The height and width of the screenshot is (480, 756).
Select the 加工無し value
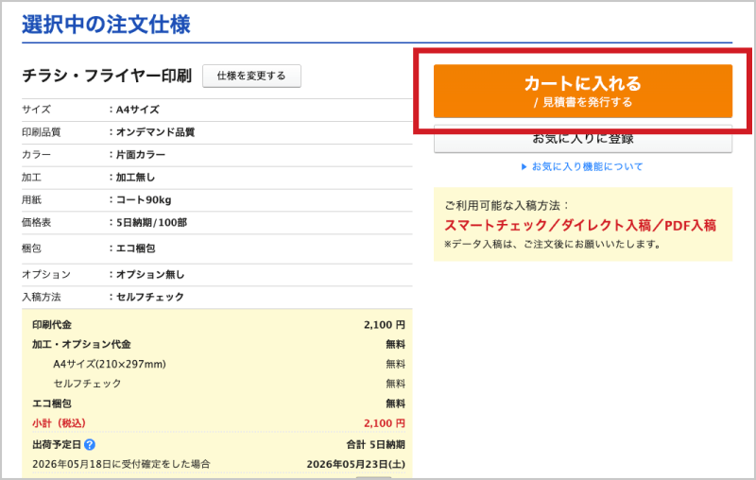click(x=135, y=178)
